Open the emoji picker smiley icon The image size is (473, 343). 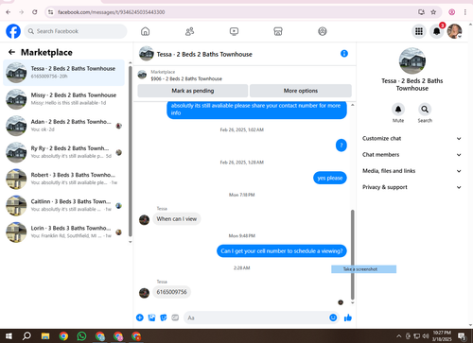pyautogui.click(x=333, y=317)
